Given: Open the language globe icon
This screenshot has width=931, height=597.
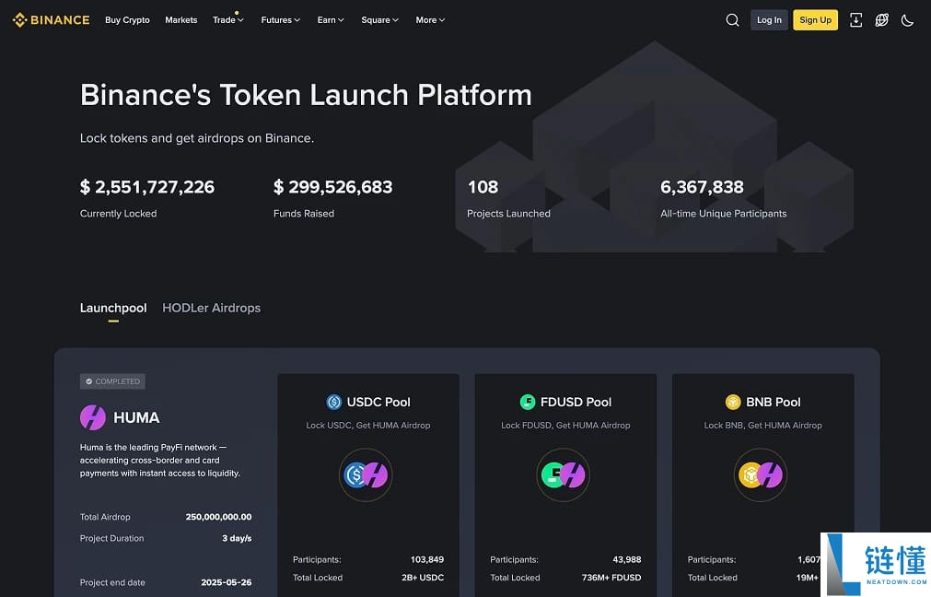Looking at the screenshot, I should click(x=881, y=20).
